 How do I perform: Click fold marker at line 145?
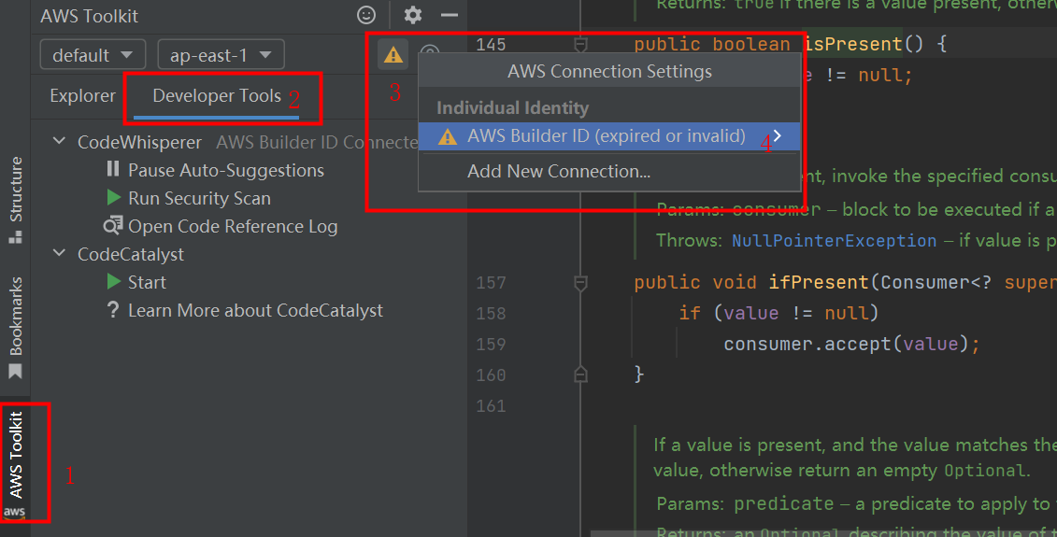point(580,45)
